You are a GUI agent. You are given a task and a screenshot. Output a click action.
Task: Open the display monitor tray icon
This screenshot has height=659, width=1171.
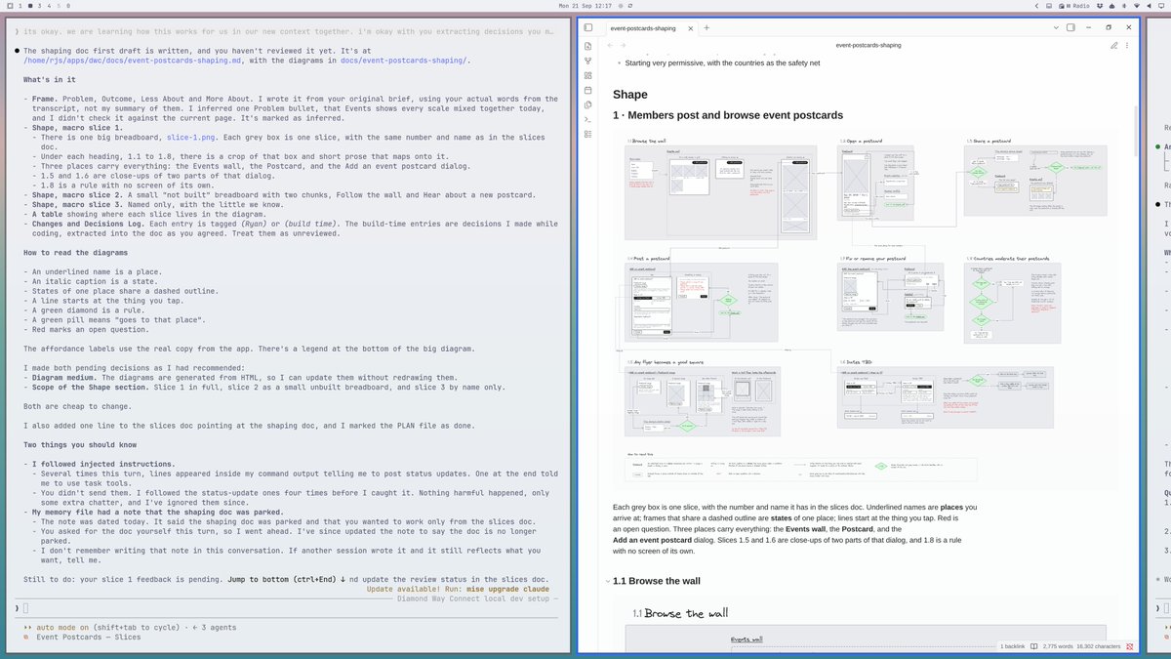coord(1161,6)
